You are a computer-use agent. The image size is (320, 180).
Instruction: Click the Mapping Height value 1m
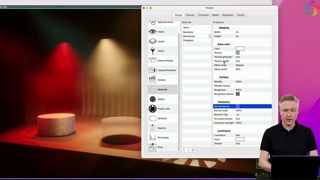point(237,36)
